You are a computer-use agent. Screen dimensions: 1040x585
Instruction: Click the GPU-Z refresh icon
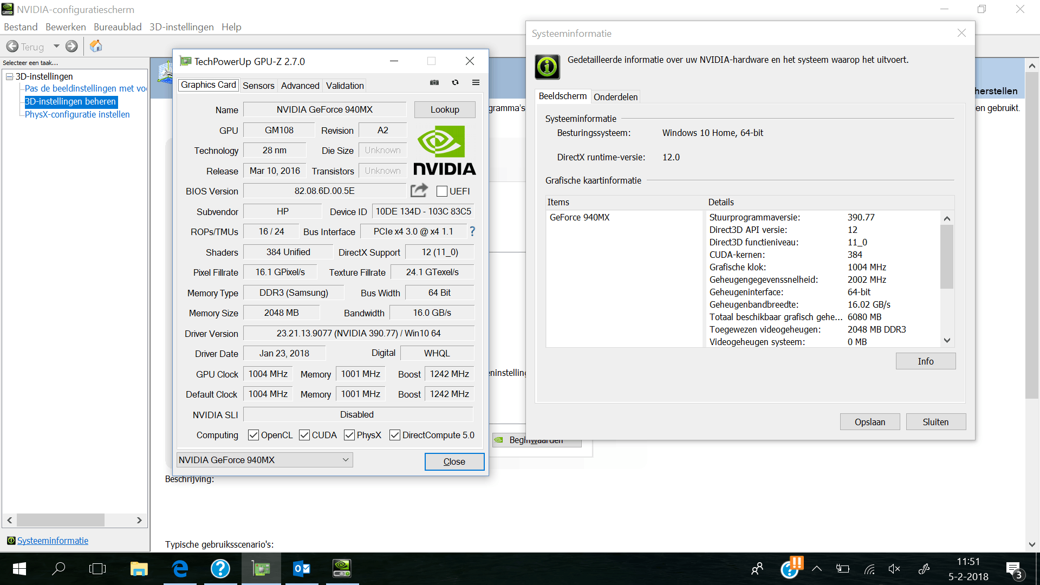[x=455, y=83]
